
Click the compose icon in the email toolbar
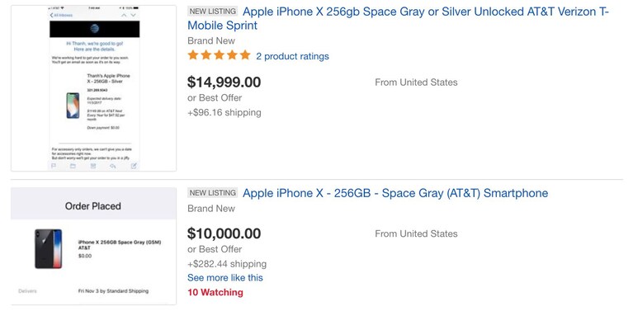click(134, 165)
